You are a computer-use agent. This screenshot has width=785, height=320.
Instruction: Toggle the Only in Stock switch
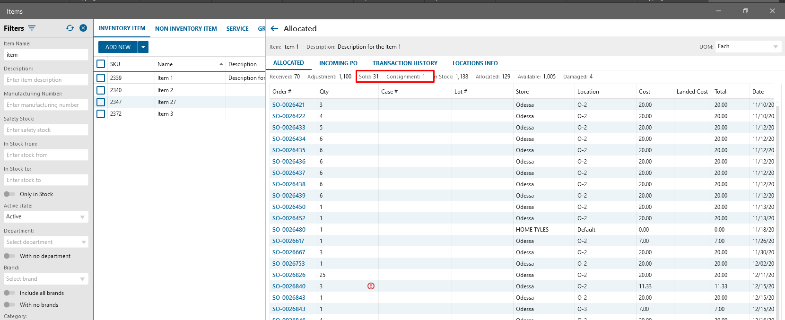click(x=9, y=194)
